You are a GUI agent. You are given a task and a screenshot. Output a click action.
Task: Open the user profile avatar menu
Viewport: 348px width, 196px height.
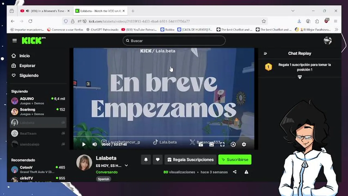(328, 41)
